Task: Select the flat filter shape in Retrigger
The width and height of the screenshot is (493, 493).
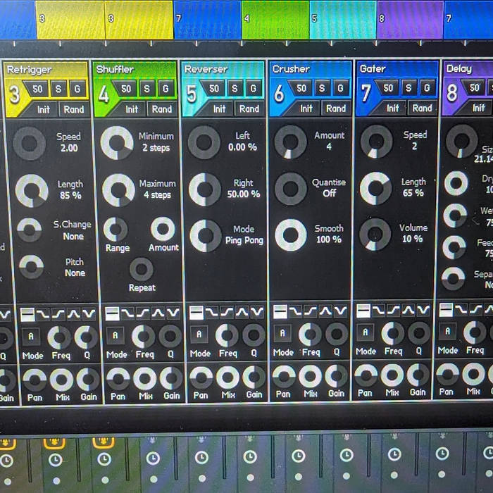Action: pos(27,313)
